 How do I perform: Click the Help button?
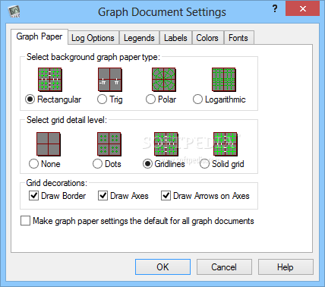point(286,266)
